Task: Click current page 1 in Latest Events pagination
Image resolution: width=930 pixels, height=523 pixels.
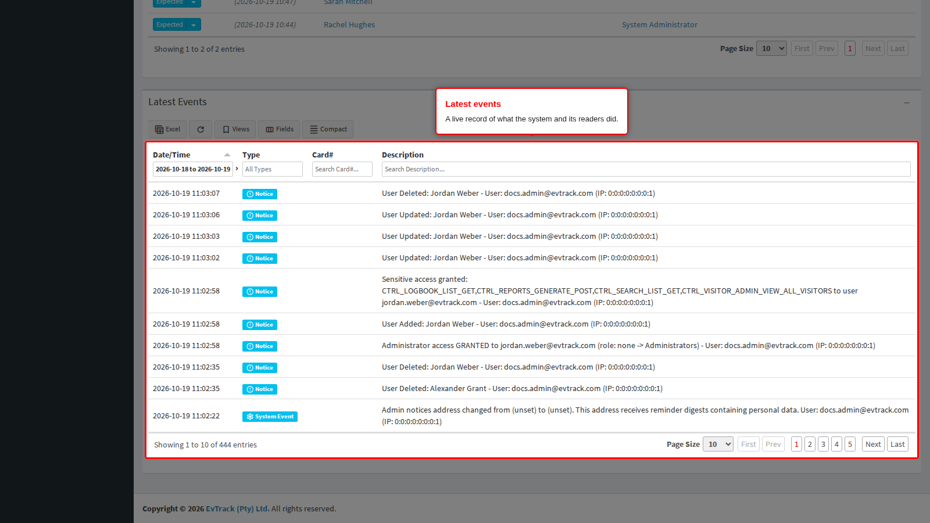Action: (x=796, y=445)
